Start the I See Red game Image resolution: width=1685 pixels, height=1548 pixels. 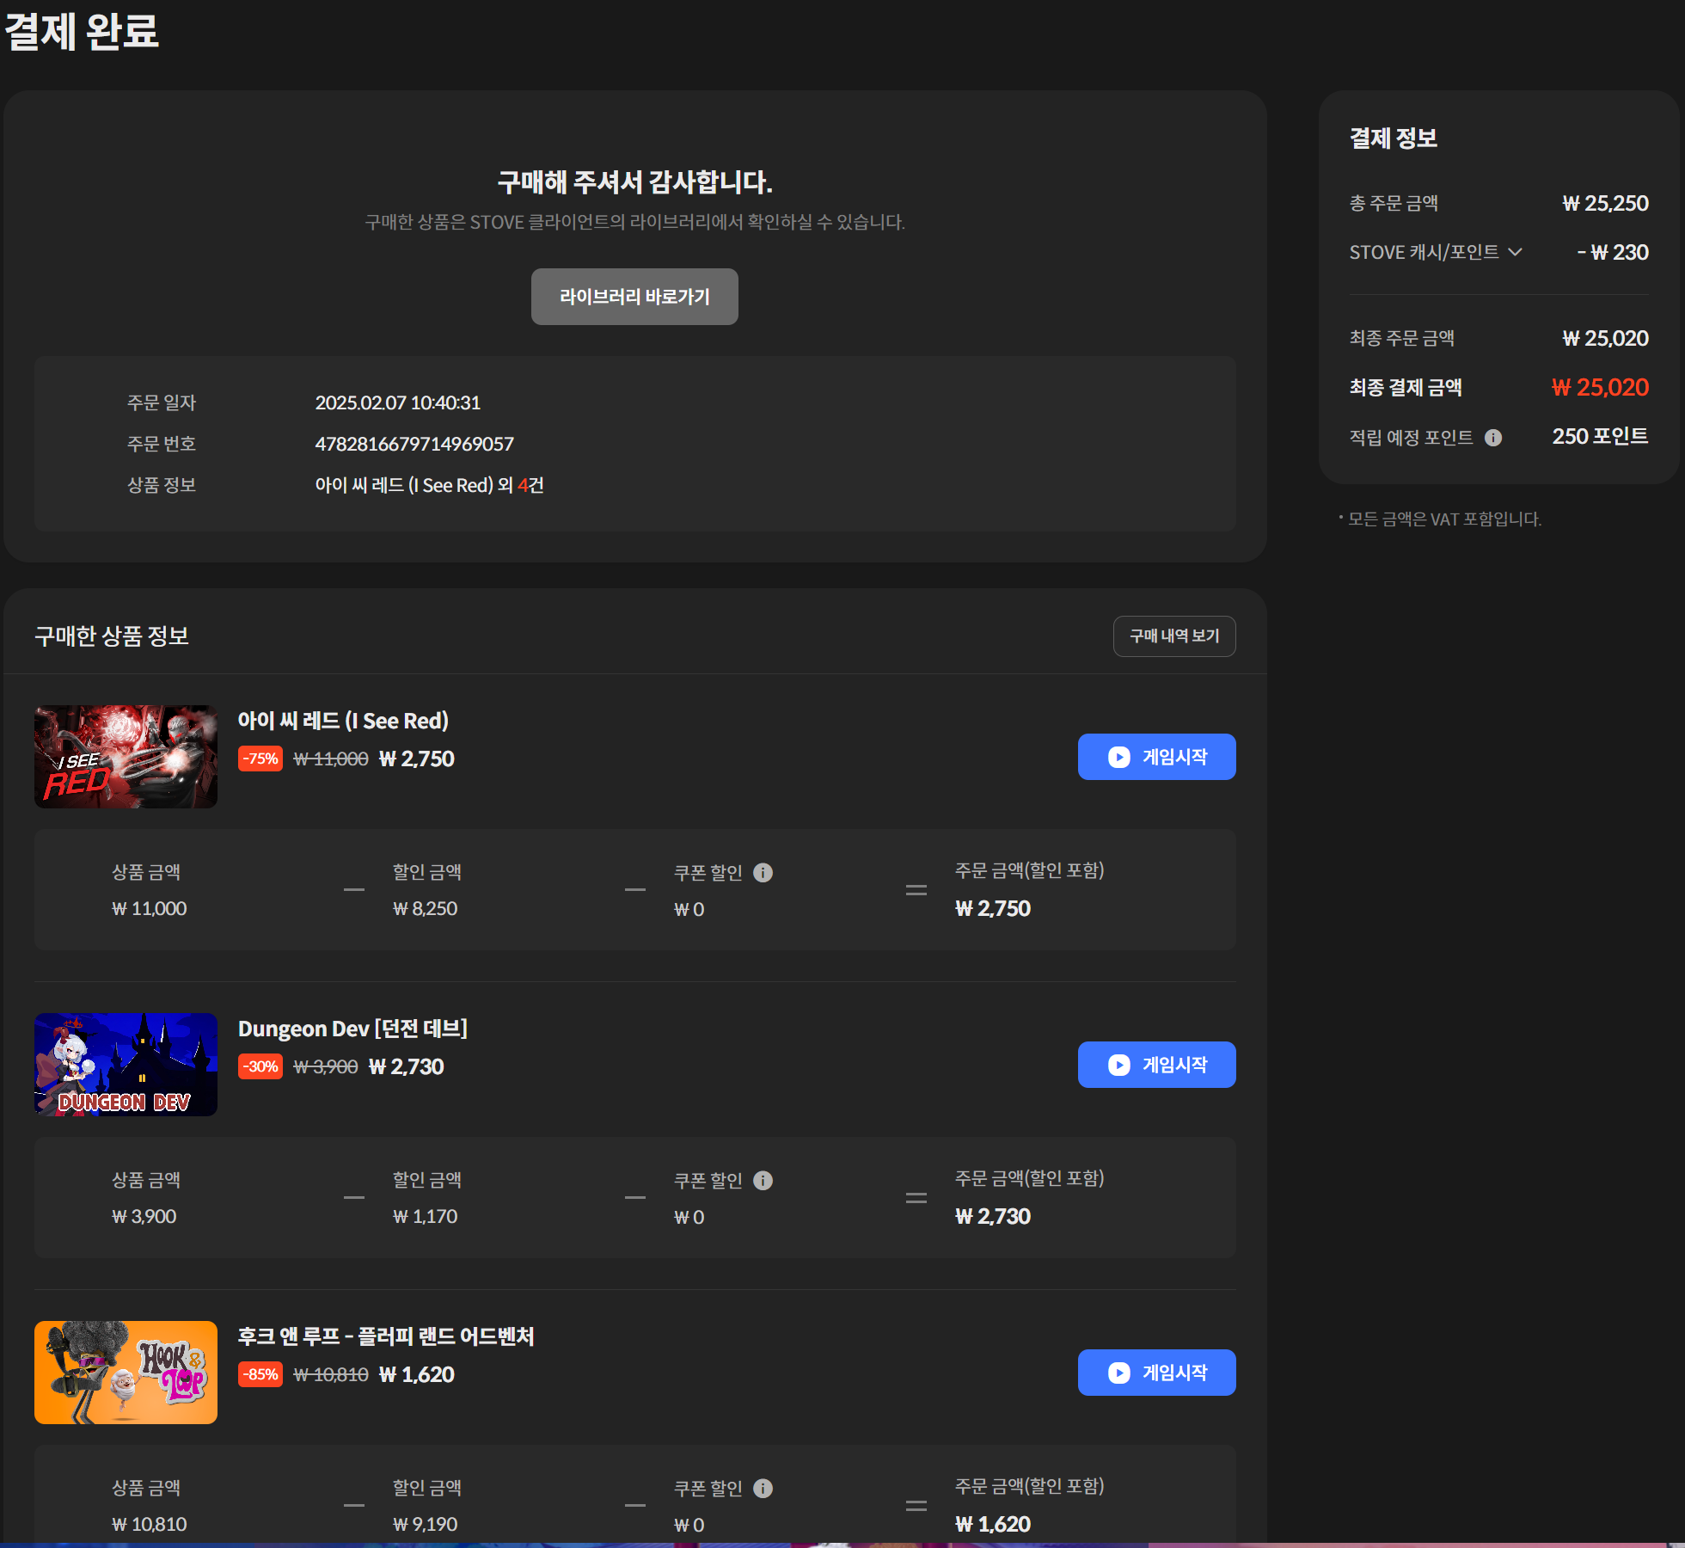1156,757
